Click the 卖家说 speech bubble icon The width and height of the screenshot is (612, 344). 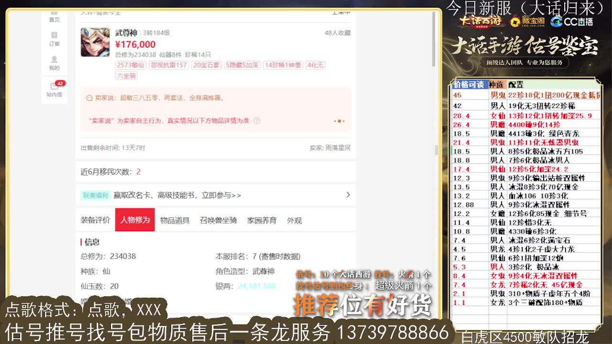pos(89,98)
